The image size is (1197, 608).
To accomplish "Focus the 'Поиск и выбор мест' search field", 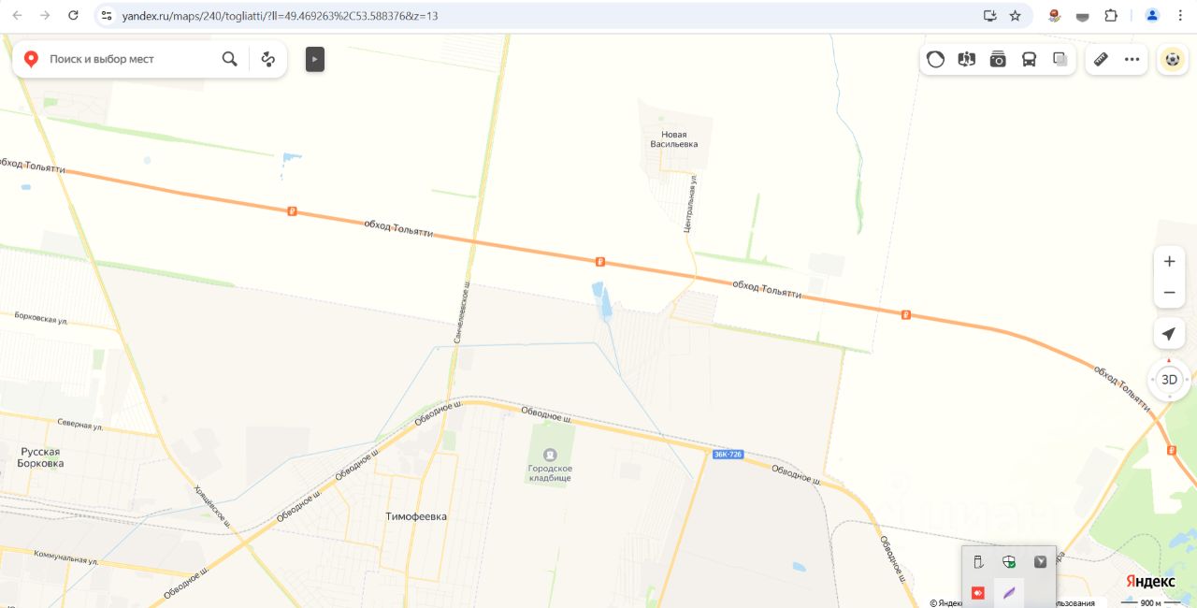I will (x=131, y=59).
